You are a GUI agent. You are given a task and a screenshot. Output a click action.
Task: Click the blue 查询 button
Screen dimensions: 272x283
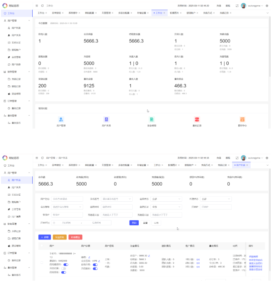pos(134,223)
